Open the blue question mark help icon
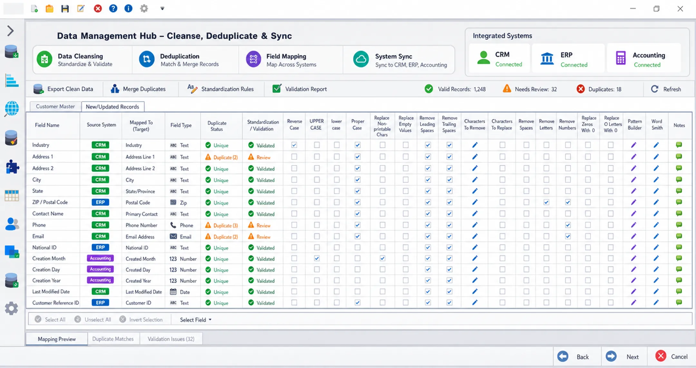 pyautogui.click(x=113, y=9)
